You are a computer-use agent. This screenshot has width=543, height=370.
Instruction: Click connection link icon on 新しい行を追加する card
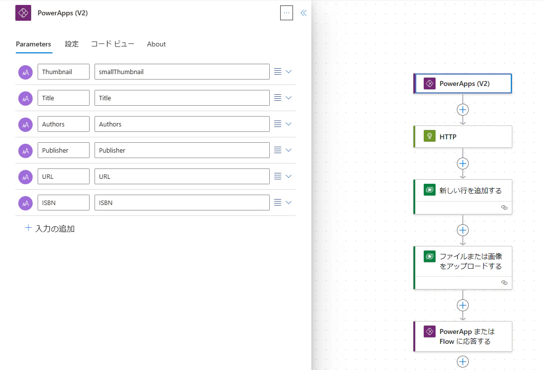(504, 207)
